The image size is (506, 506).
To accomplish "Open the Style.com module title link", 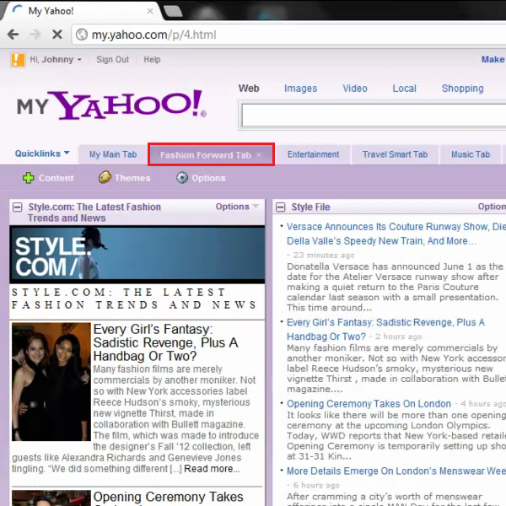I will tap(94, 213).
